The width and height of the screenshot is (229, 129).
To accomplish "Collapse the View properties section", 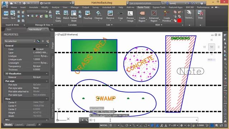I will click(x=47, y=99).
